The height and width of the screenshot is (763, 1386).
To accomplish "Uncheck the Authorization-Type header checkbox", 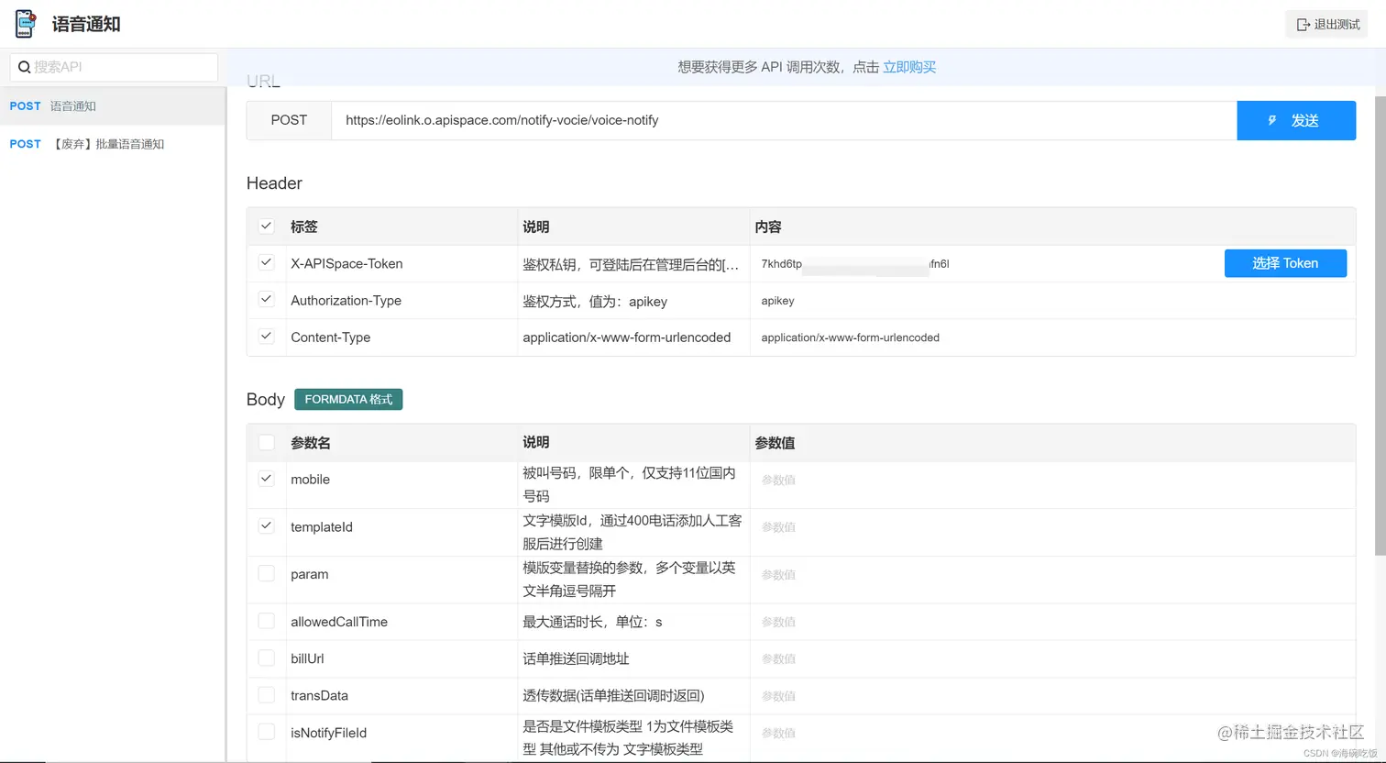I will pyautogui.click(x=267, y=299).
